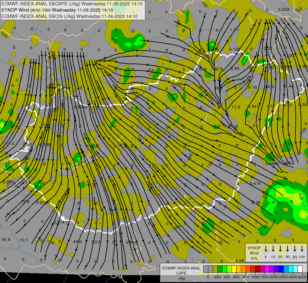This screenshot has width=308, height=283.
Task: Click the 5.95 station value
Action: tap(235, 68)
